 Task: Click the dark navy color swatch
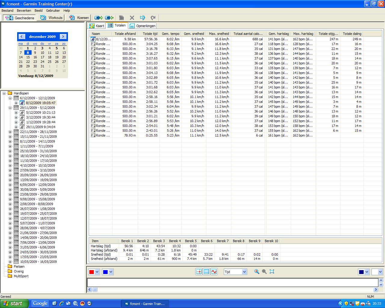click(x=361, y=272)
